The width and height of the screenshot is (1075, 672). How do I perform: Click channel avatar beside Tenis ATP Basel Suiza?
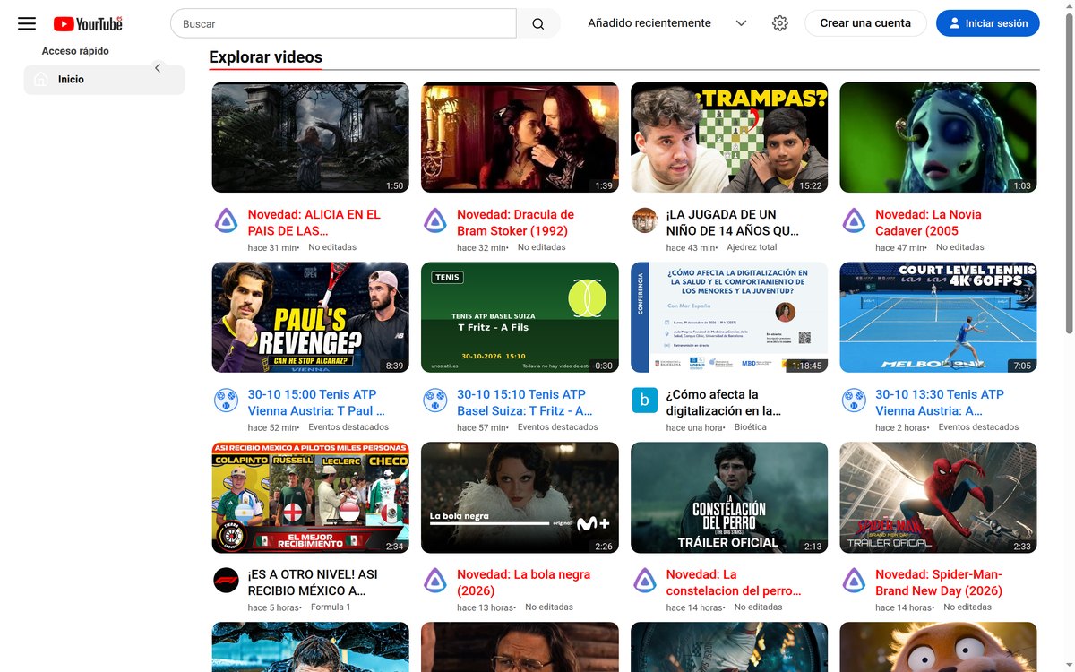[x=435, y=401]
